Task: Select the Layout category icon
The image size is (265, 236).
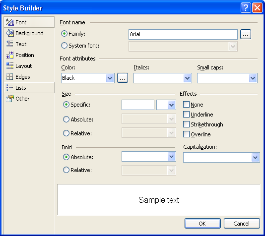Action: [x=10, y=66]
